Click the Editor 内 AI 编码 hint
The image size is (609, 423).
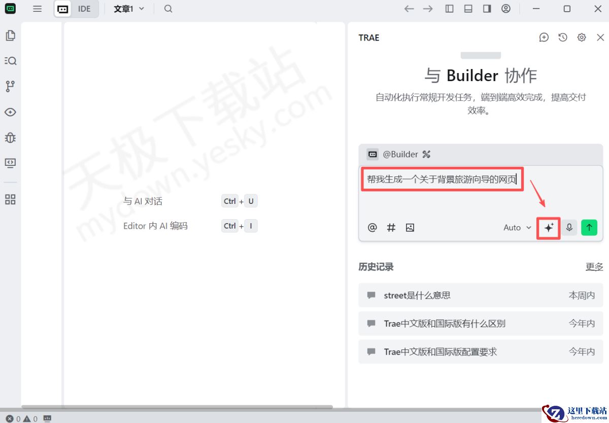click(x=155, y=226)
